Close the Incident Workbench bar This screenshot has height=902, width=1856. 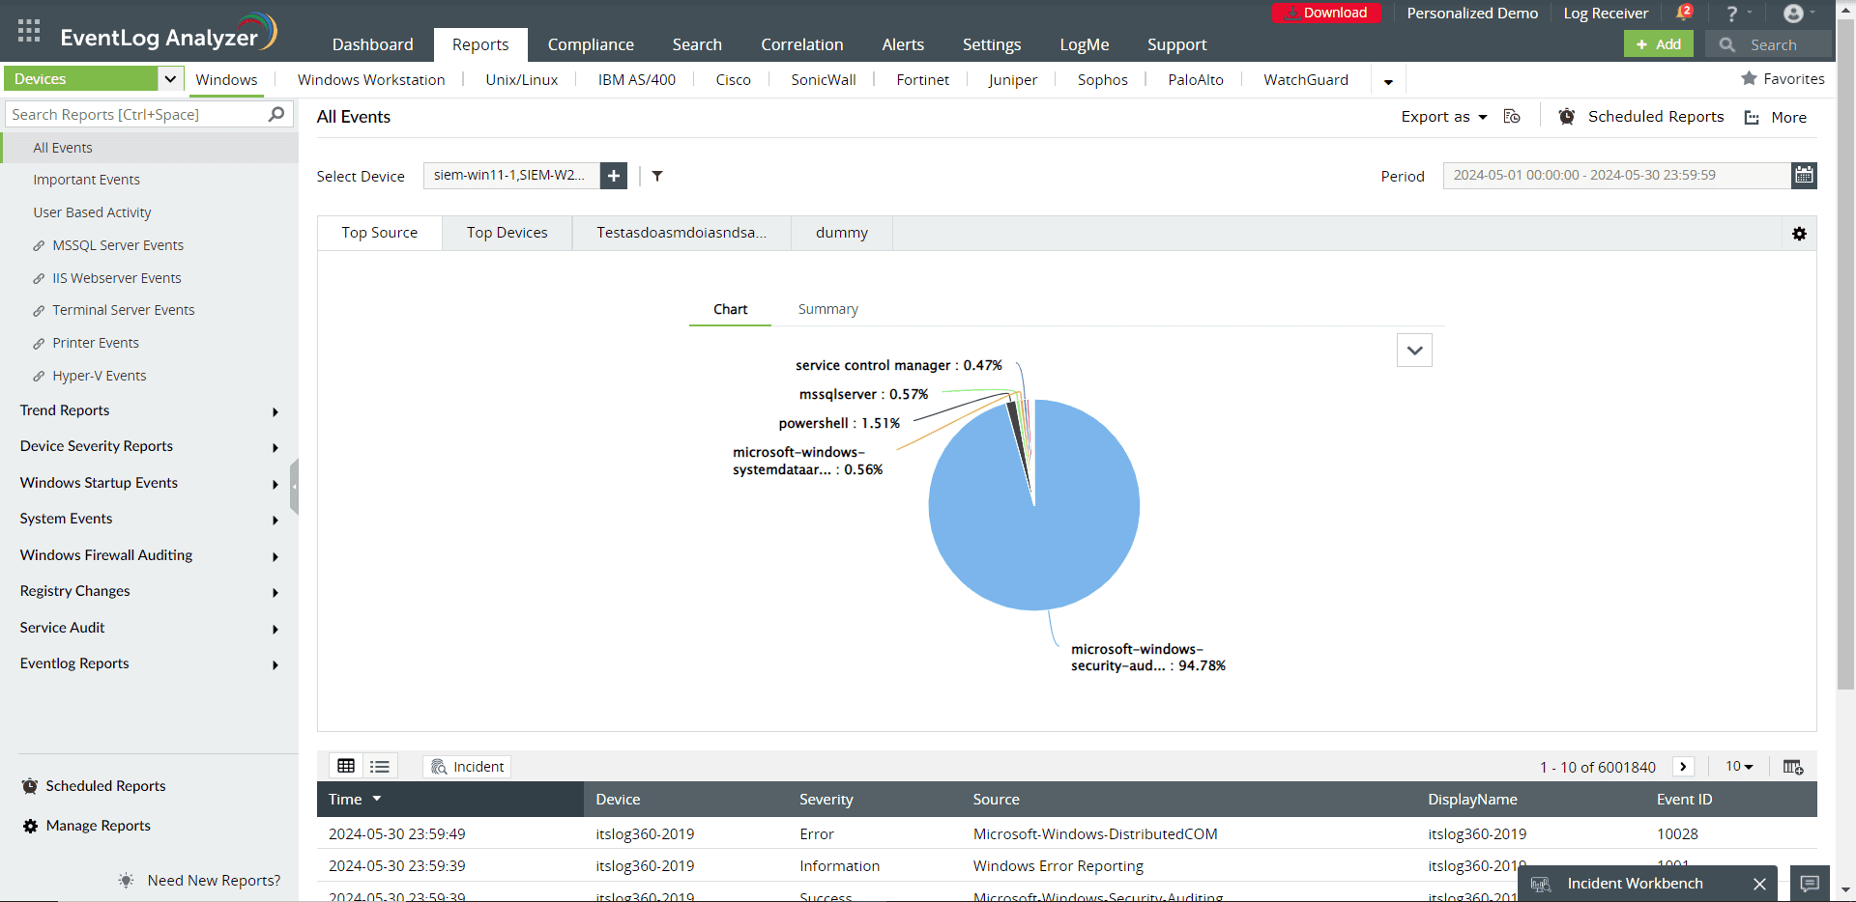(1759, 884)
